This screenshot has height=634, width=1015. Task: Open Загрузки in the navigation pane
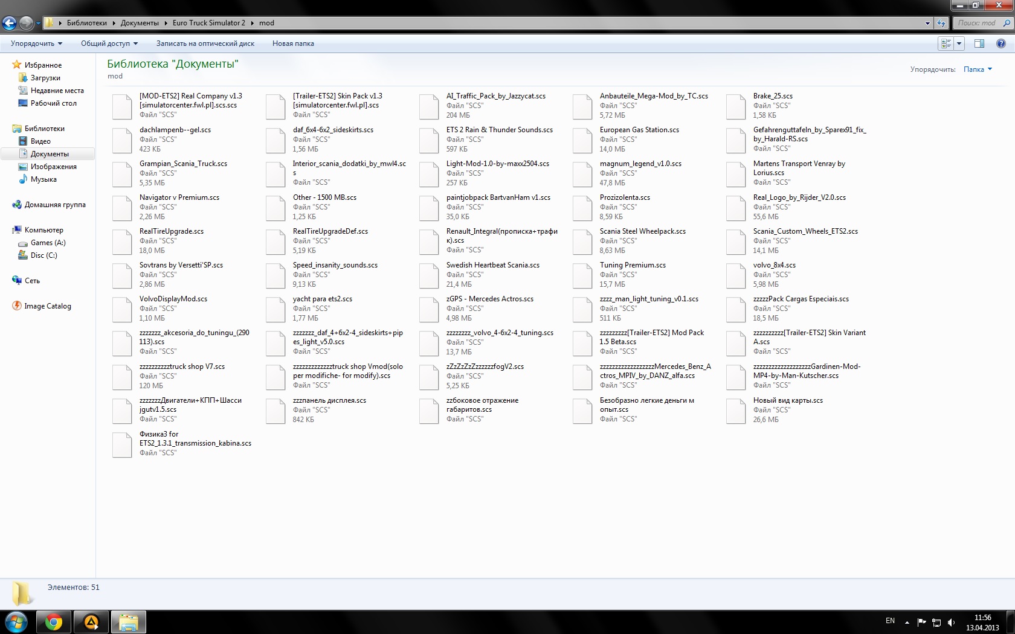(45, 78)
